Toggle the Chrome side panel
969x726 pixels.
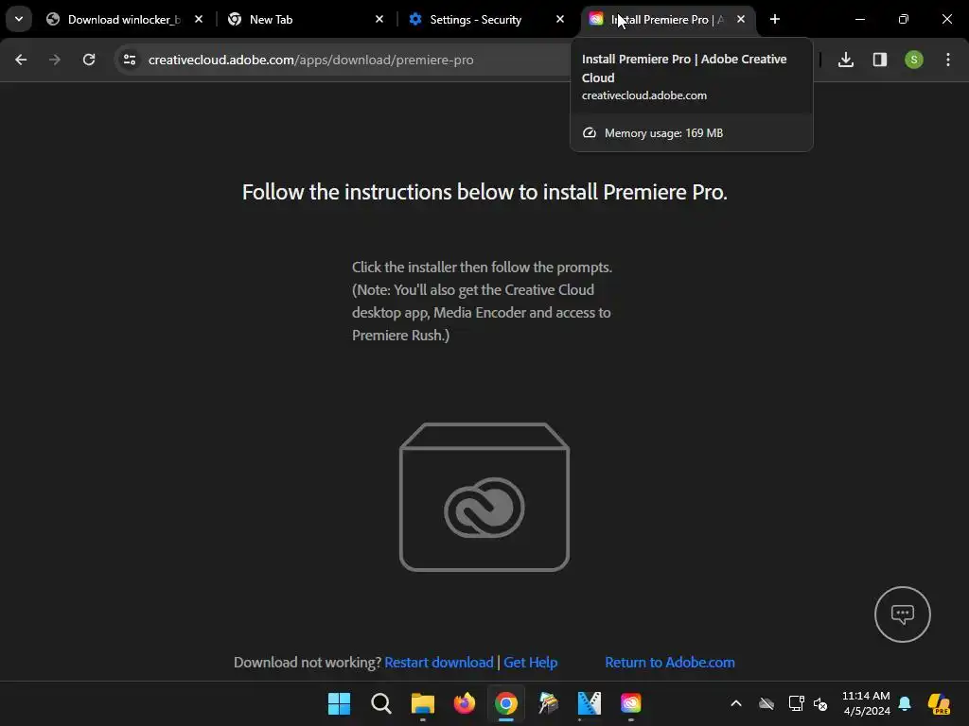[879, 60]
